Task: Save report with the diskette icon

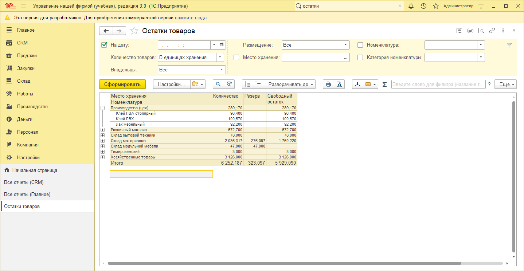Action: (460, 31)
